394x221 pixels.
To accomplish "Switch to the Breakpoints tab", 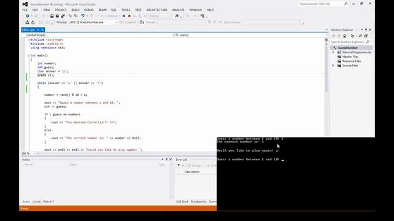I will click(x=198, y=201).
